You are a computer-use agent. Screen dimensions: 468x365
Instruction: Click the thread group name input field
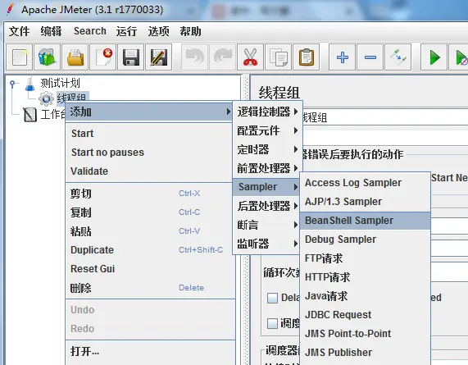pyautogui.click(x=385, y=117)
